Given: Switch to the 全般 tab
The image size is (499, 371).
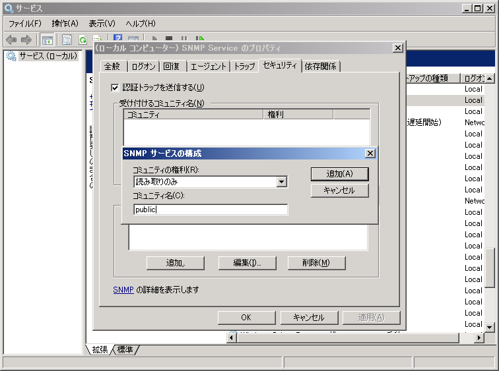Looking at the screenshot, I should point(113,67).
